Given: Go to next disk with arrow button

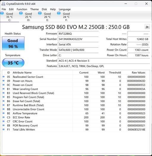Looking at the screenshot, I should 147,27.
